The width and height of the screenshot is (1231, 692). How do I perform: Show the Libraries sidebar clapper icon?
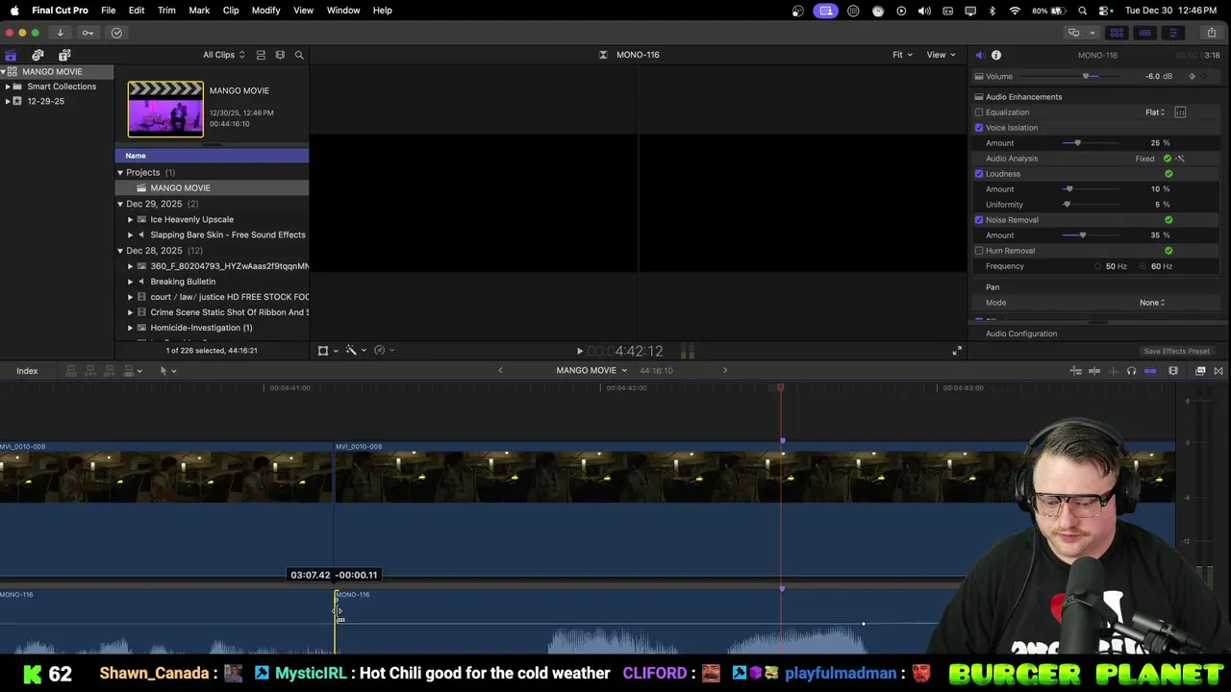coord(11,55)
